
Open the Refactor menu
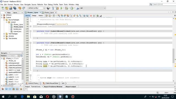click(40, 4)
